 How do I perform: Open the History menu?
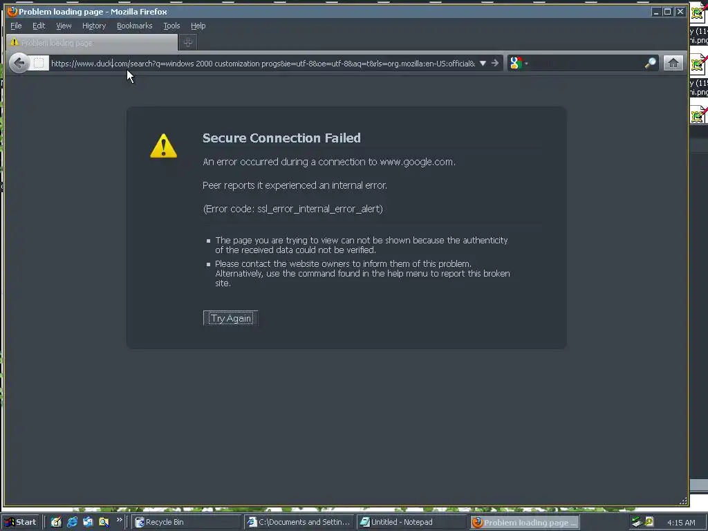94,26
